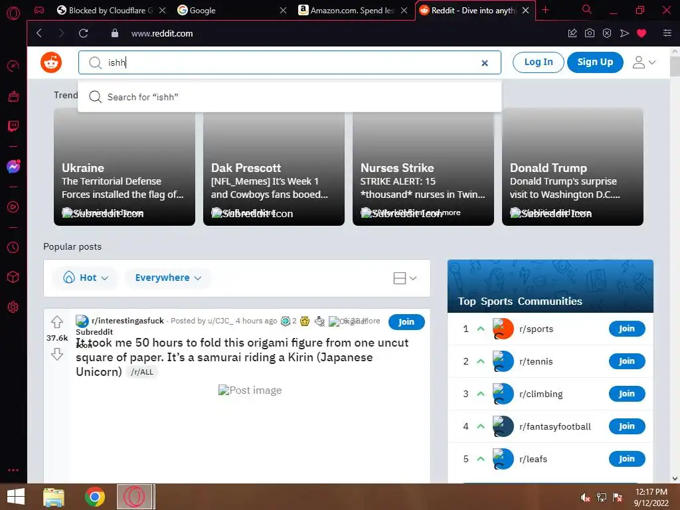Click the send arrow icon in address bar
The height and width of the screenshot is (510, 680).
pyautogui.click(x=624, y=33)
